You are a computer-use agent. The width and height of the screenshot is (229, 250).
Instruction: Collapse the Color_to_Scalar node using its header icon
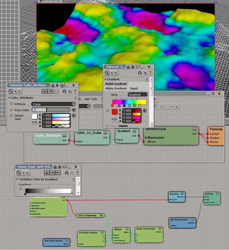(106, 133)
